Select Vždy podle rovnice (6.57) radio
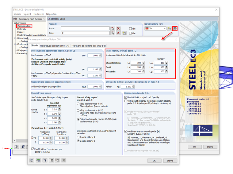The image size is (233, 174). (x=78, y=111)
